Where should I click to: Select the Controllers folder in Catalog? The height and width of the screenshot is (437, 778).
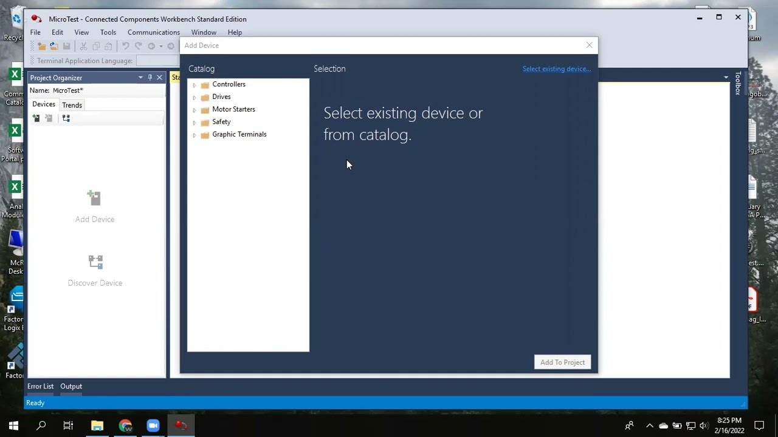pos(229,84)
